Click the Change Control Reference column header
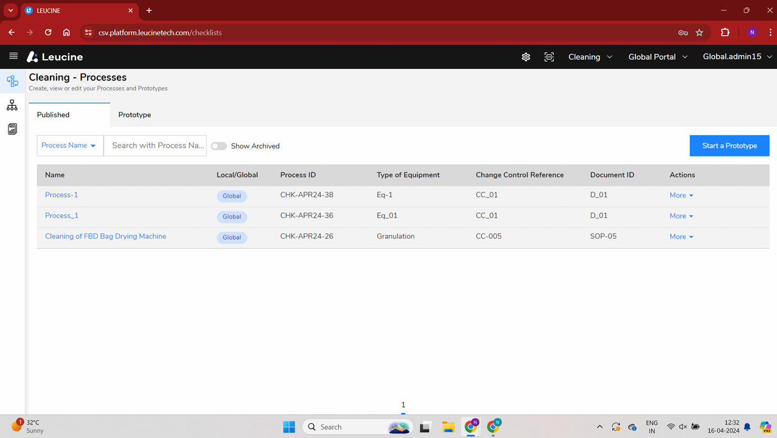 520,175
